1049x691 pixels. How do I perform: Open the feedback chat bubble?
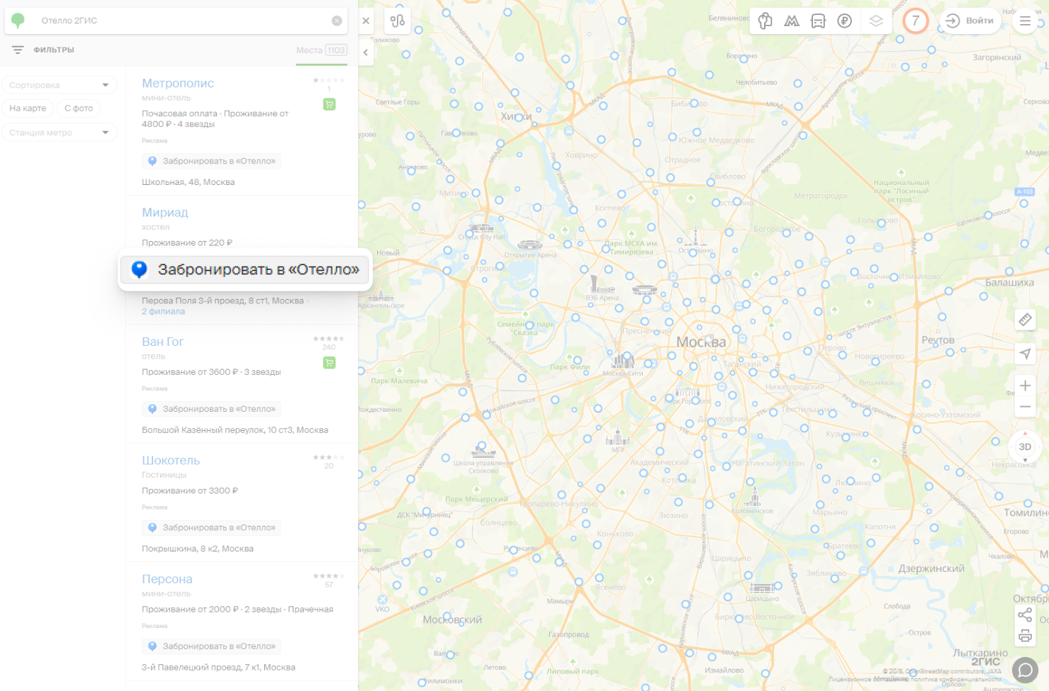[1025, 670]
